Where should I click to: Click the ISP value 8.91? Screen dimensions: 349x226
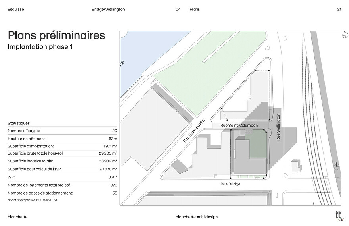click(x=113, y=177)
